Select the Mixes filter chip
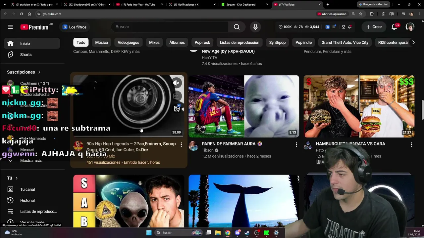This screenshot has width=424, height=238. pyautogui.click(x=154, y=42)
